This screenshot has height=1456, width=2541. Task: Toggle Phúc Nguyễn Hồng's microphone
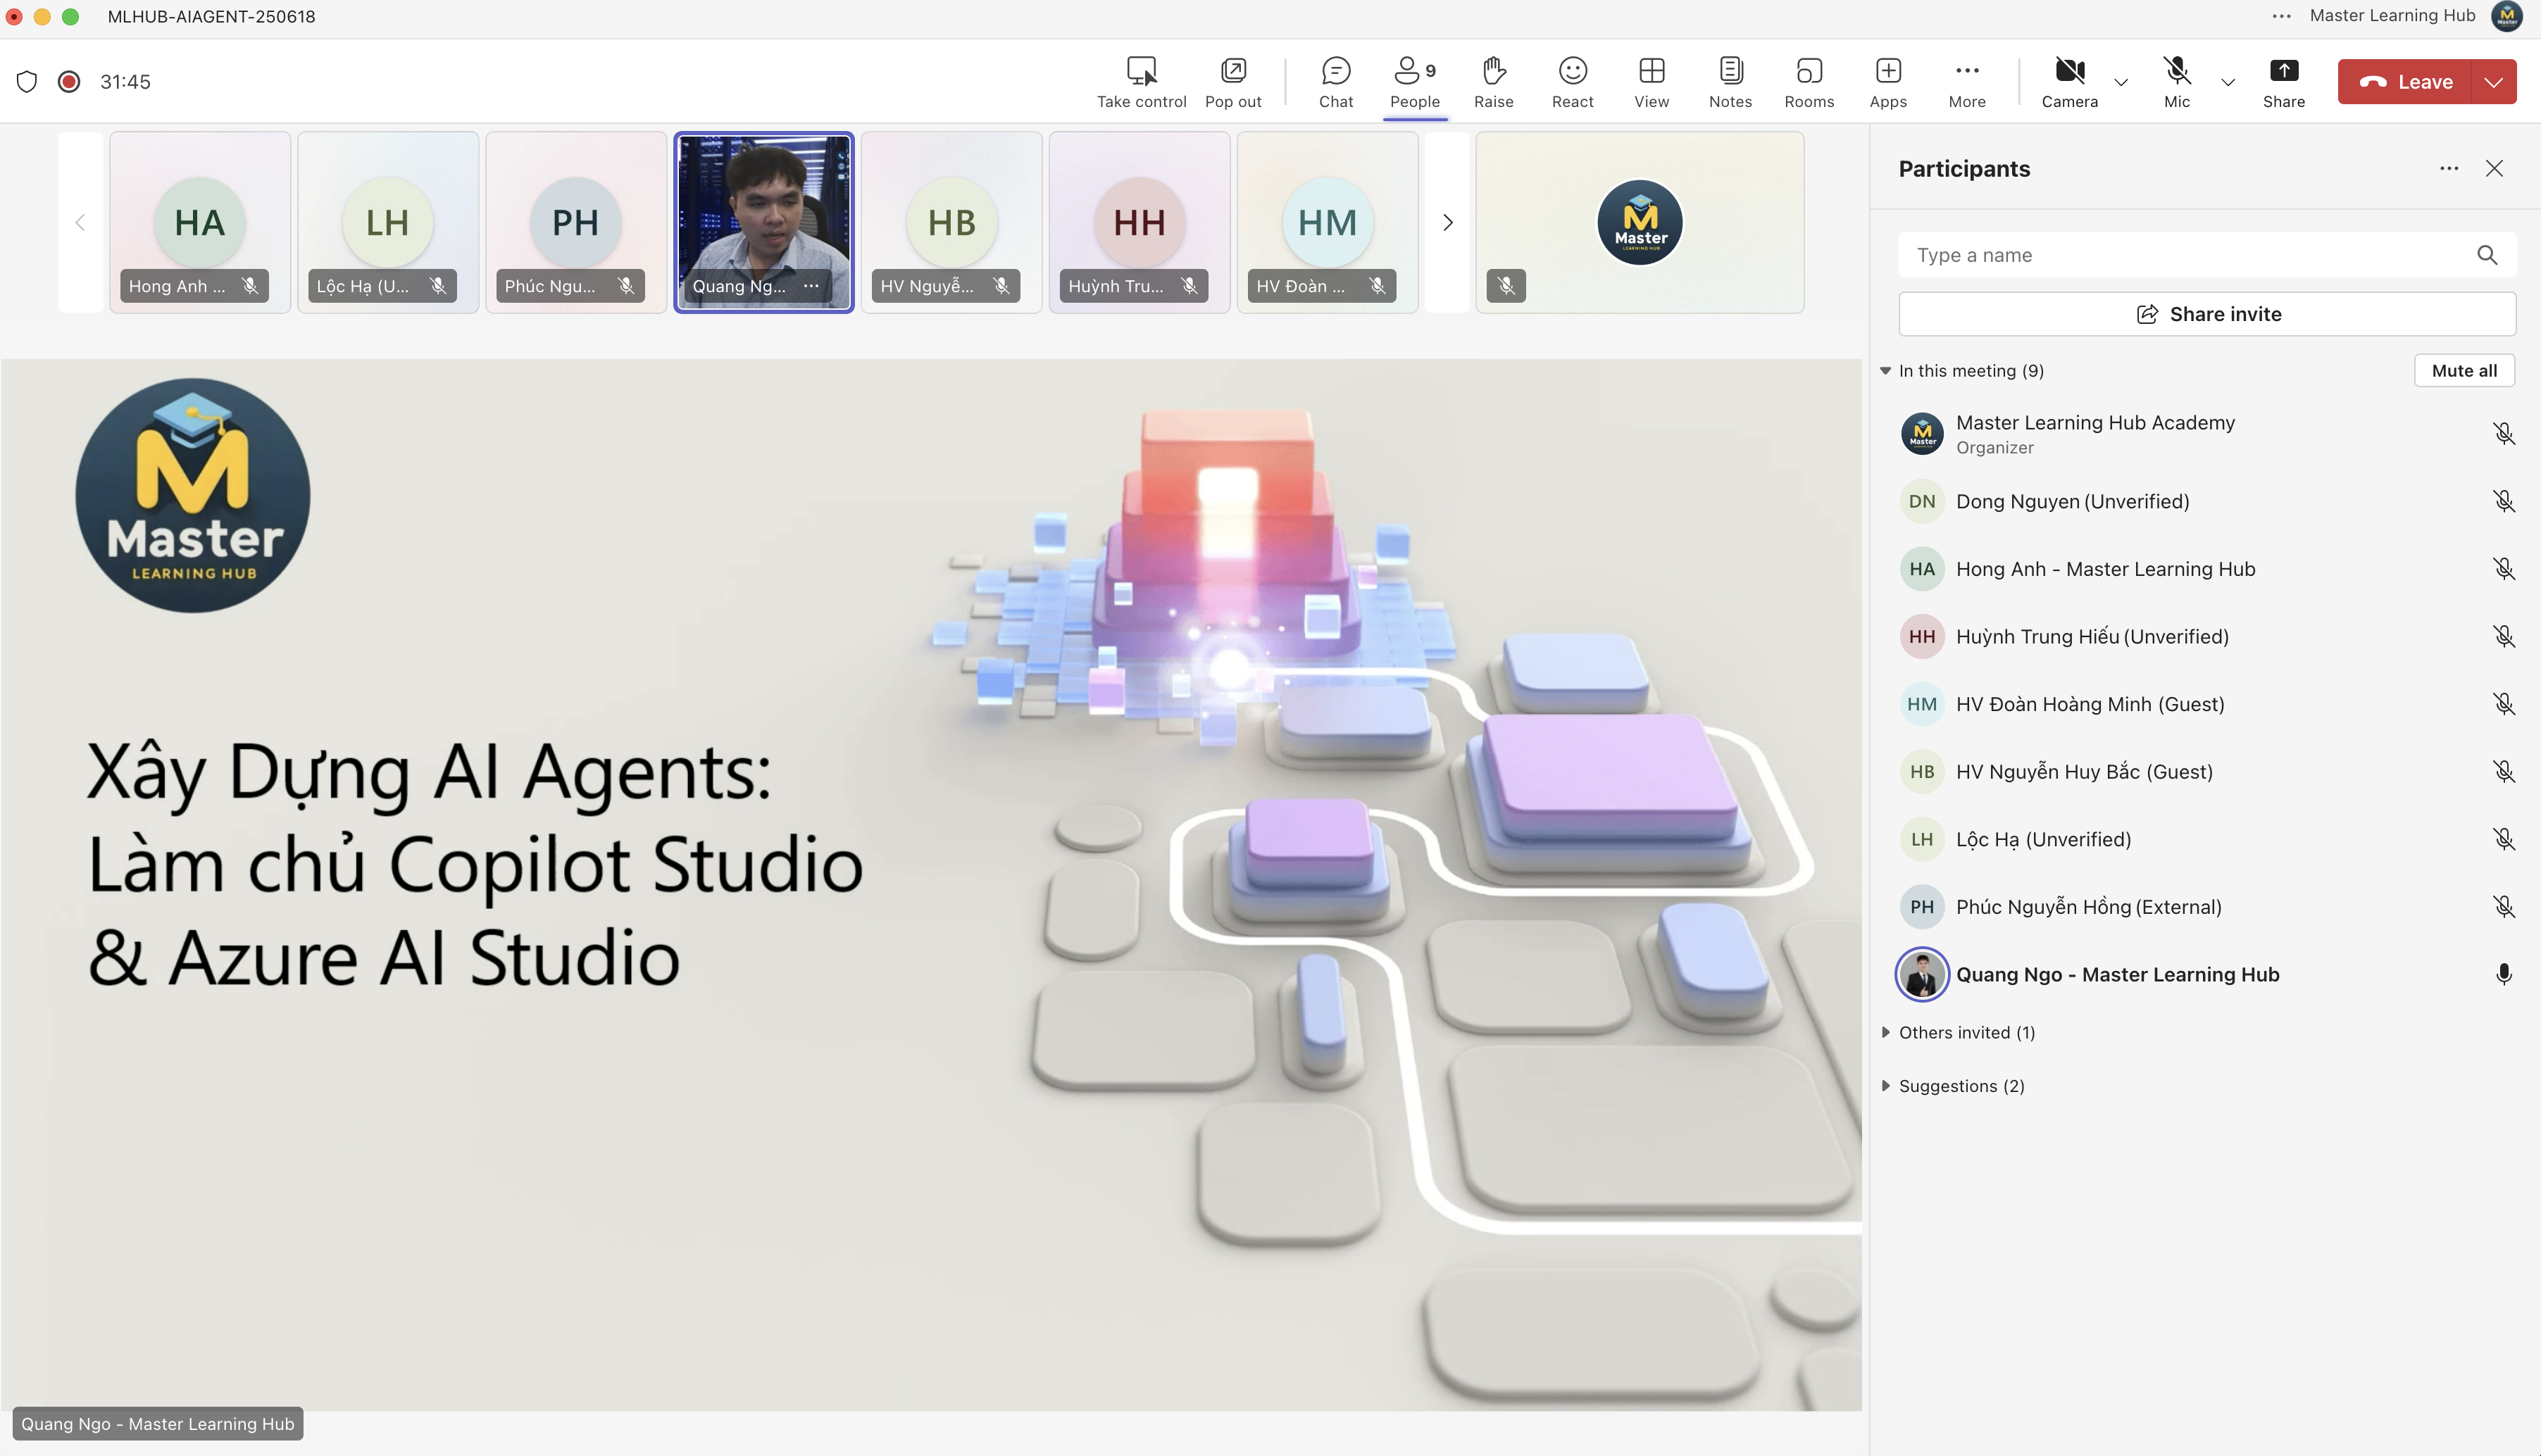click(2503, 906)
